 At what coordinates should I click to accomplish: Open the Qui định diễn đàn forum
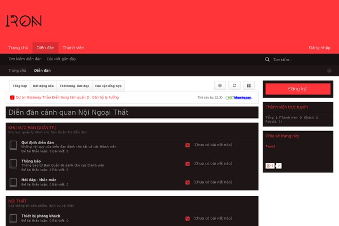click(x=38, y=142)
